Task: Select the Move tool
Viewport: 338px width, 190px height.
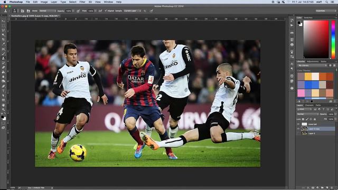Action: 4,21
